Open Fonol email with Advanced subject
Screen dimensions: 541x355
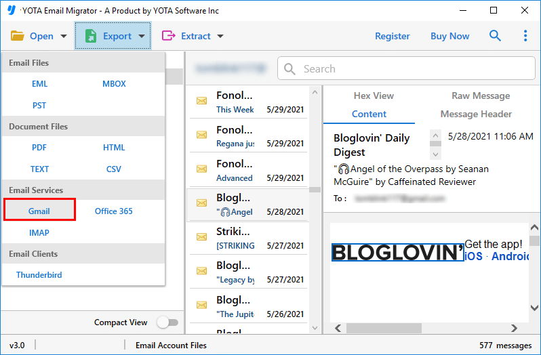[x=248, y=170]
